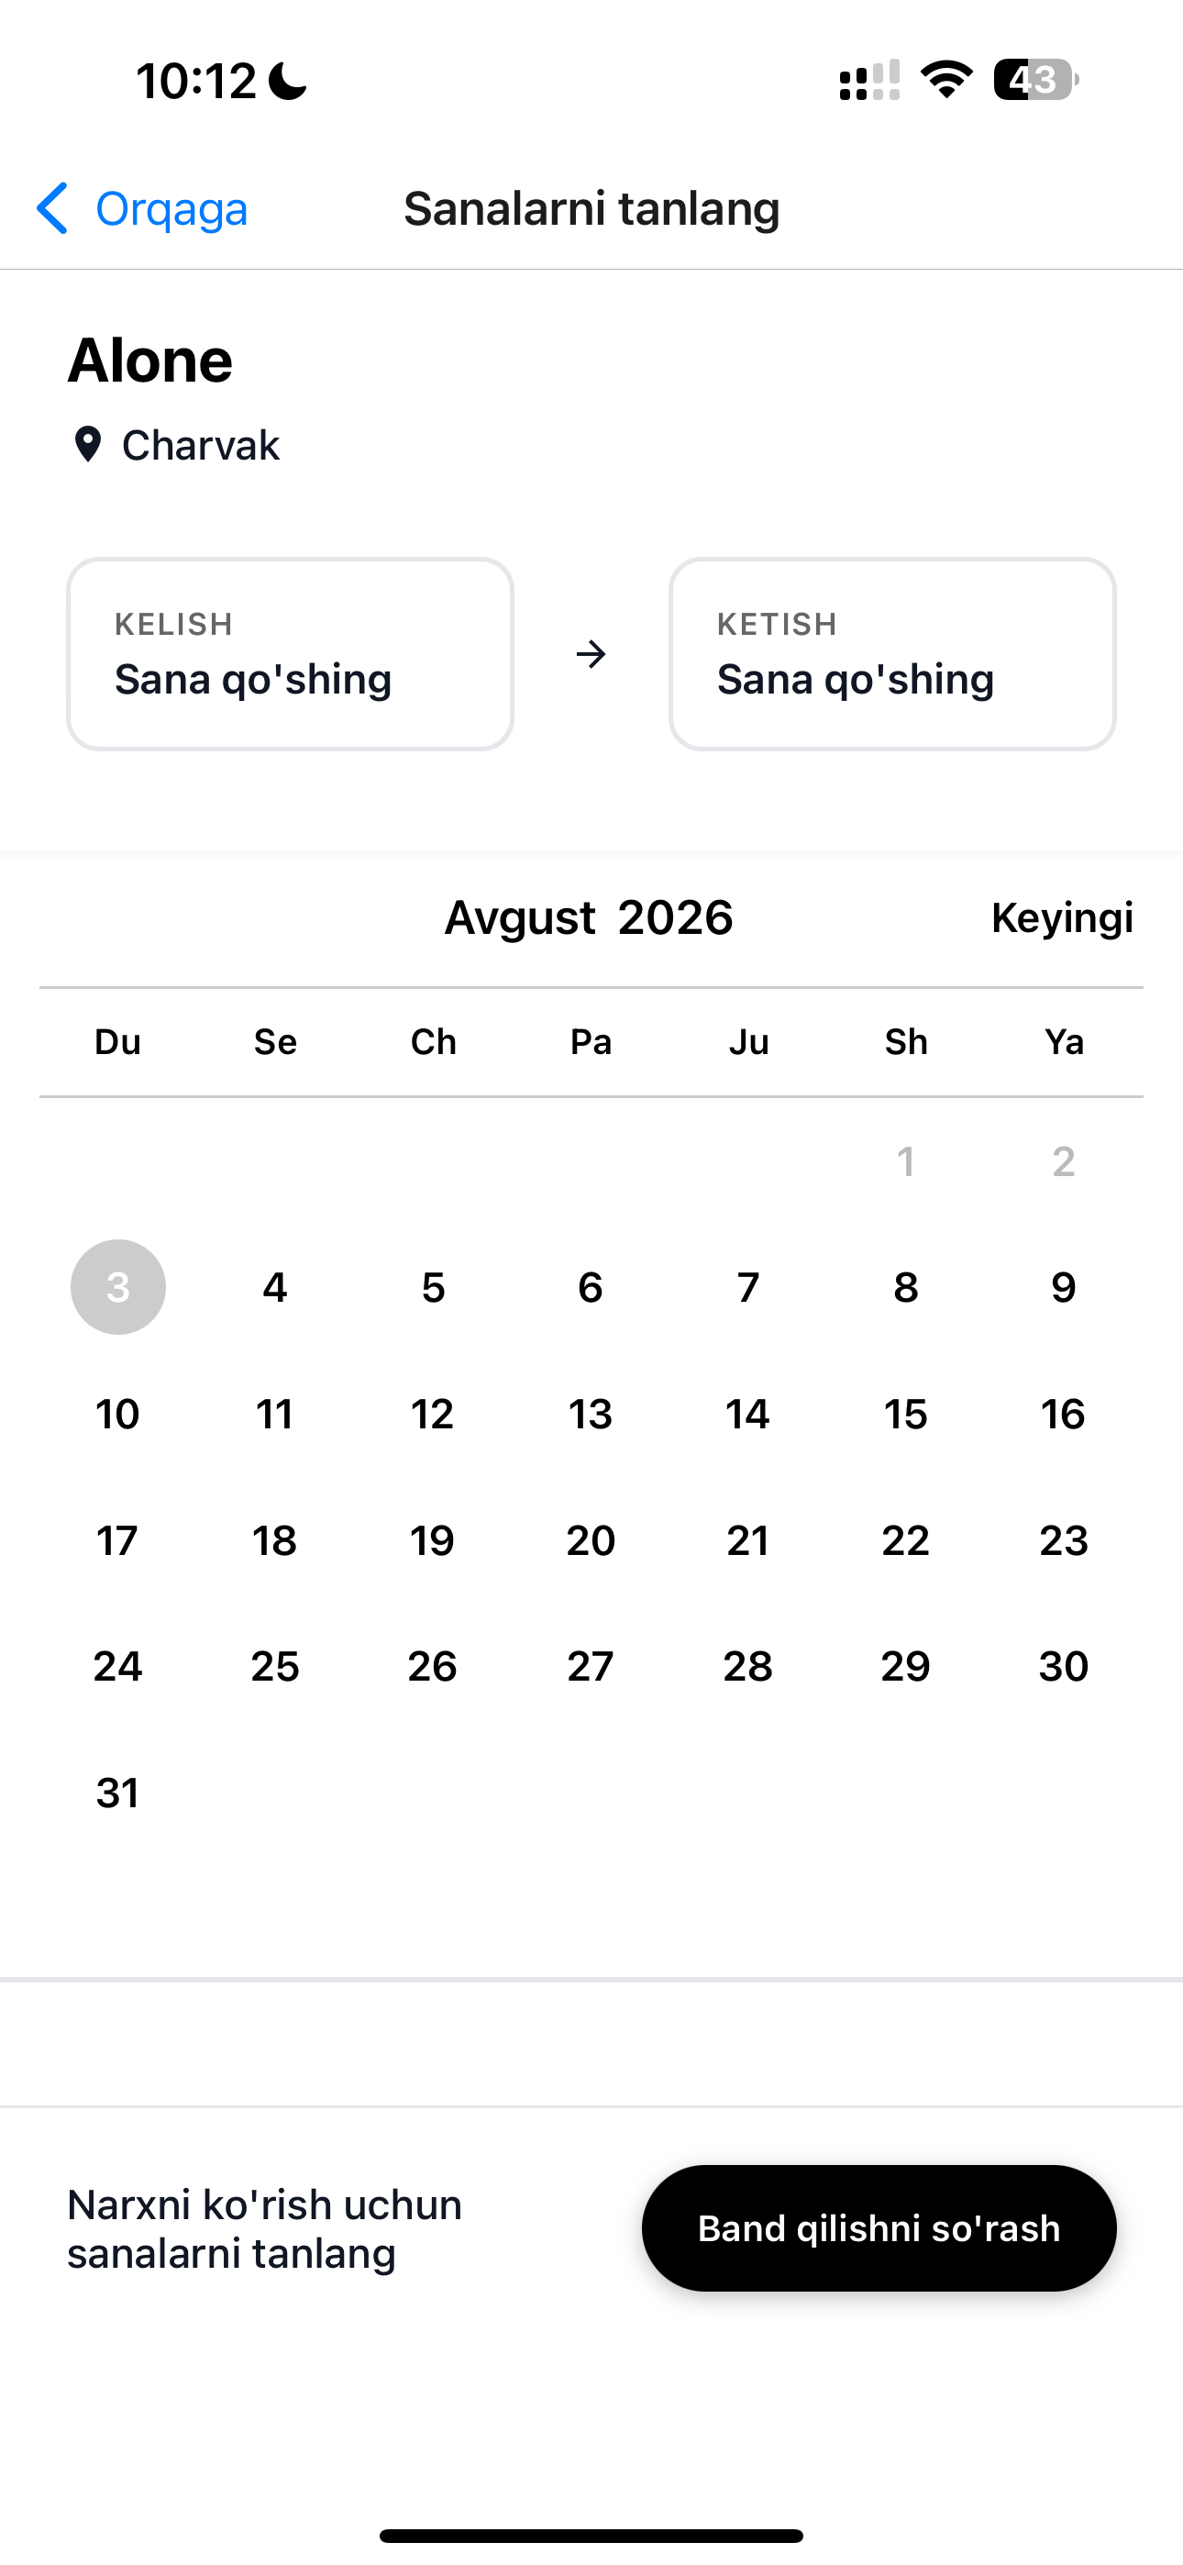Select August 7 under the Ju column
Viewport: 1183px width, 2565px height.
pyautogui.click(x=747, y=1287)
